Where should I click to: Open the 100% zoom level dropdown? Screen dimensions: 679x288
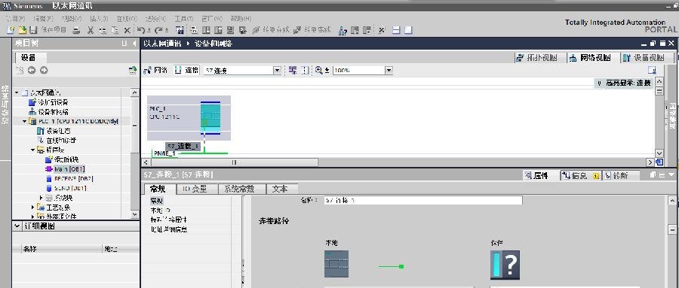389,70
